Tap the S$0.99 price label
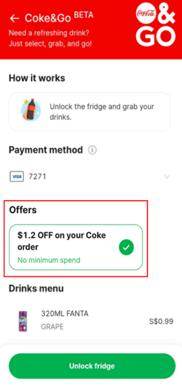 161,321
